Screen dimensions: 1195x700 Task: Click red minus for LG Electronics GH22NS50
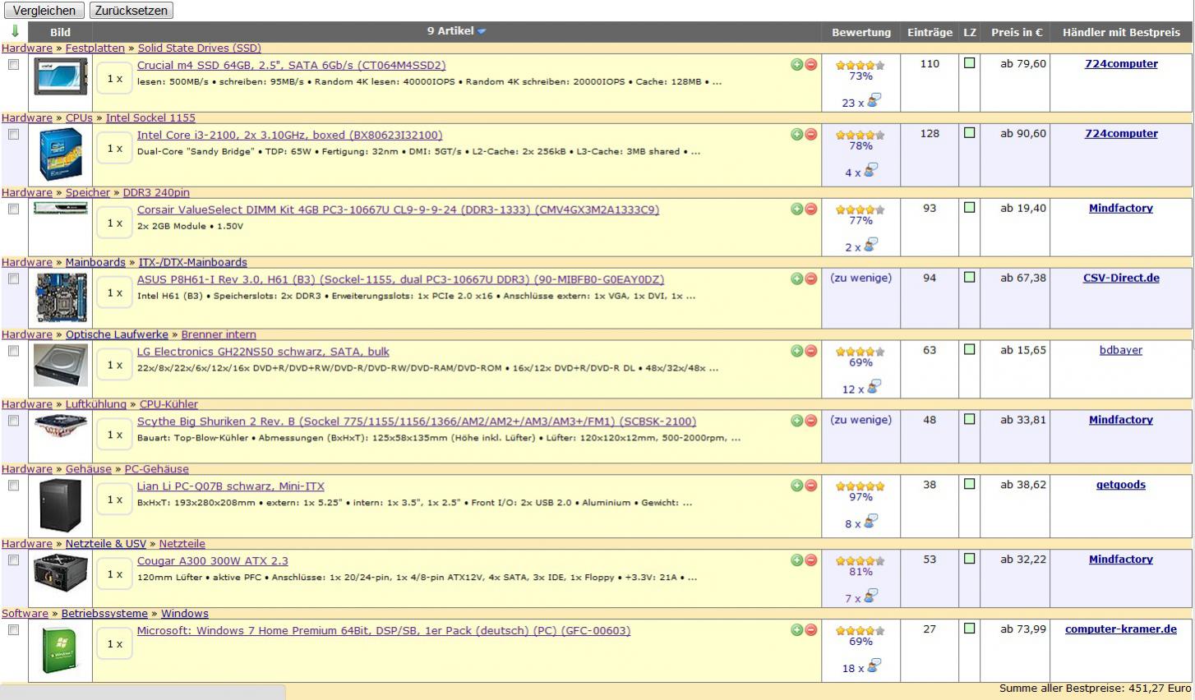810,352
